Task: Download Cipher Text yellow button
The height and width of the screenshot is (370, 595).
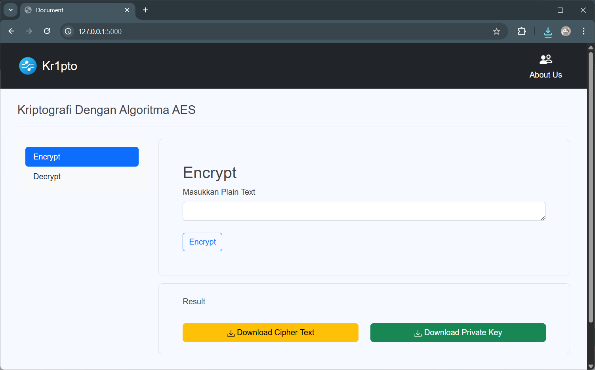Action: [271, 332]
